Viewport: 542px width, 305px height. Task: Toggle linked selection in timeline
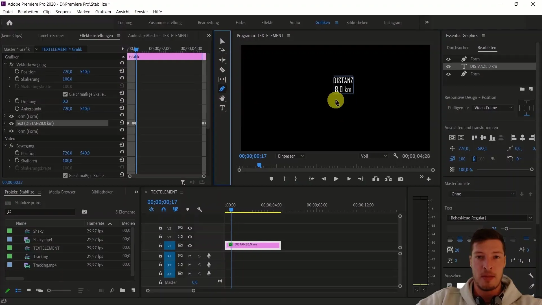pos(175,210)
